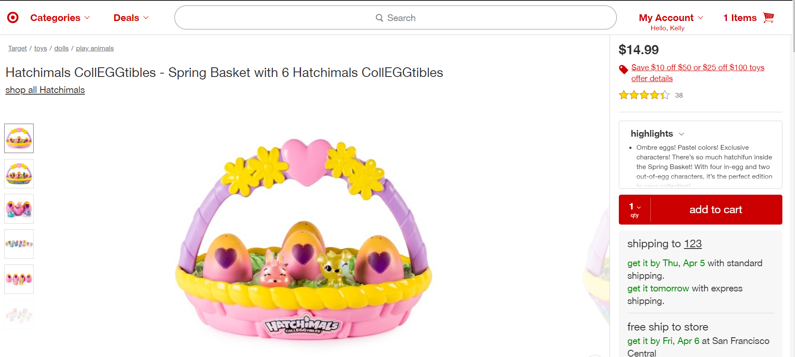Click the search magnifier icon
The height and width of the screenshot is (357, 795).
379,18
